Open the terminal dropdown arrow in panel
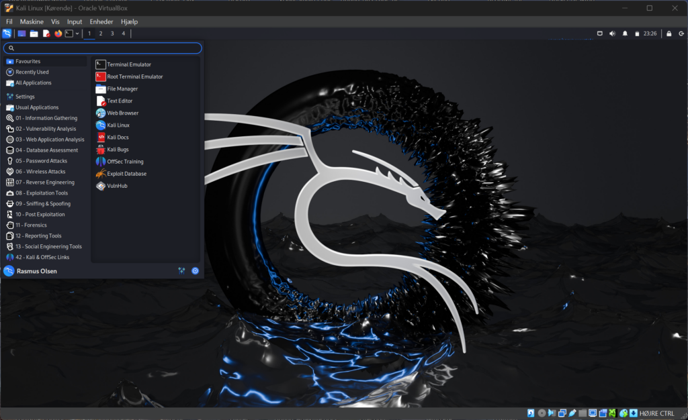 tap(77, 34)
